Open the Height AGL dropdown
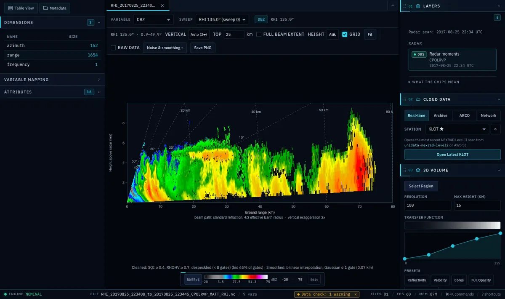This screenshot has height=299, width=505. [332, 35]
